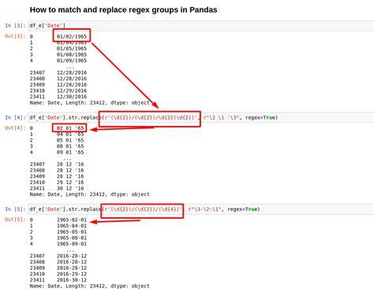Click the value "1965-08-01"
374x299 pixels.
72,238
